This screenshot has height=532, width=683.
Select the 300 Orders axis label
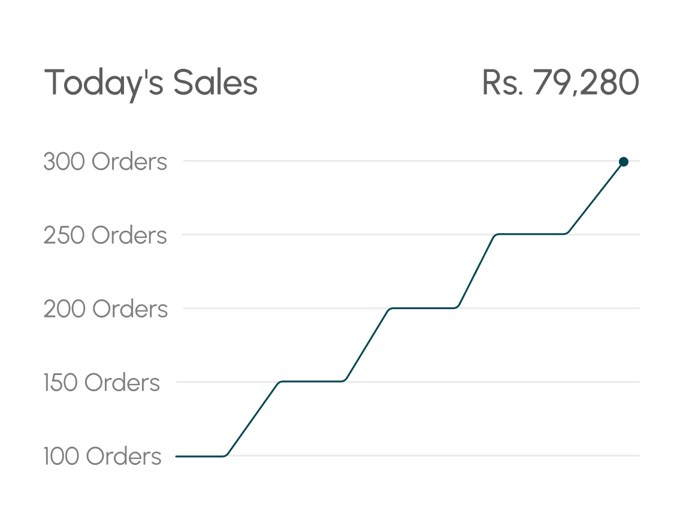105,162
